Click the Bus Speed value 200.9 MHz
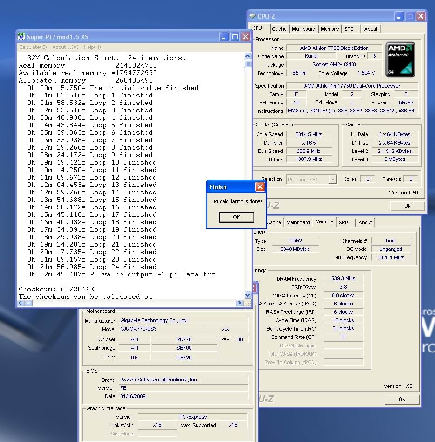Image resolution: width=435 pixels, height=442 pixels. (x=309, y=151)
